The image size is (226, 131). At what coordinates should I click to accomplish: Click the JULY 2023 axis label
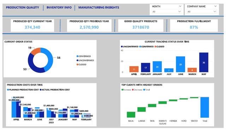pos(51,121)
